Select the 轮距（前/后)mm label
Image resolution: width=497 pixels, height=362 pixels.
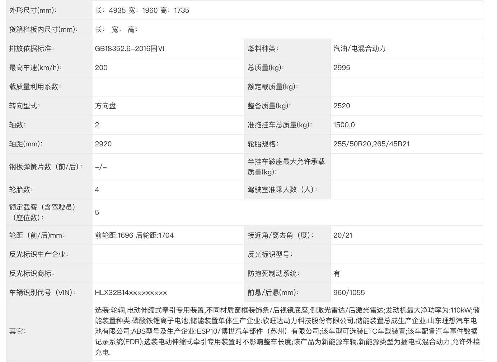(x=37, y=235)
